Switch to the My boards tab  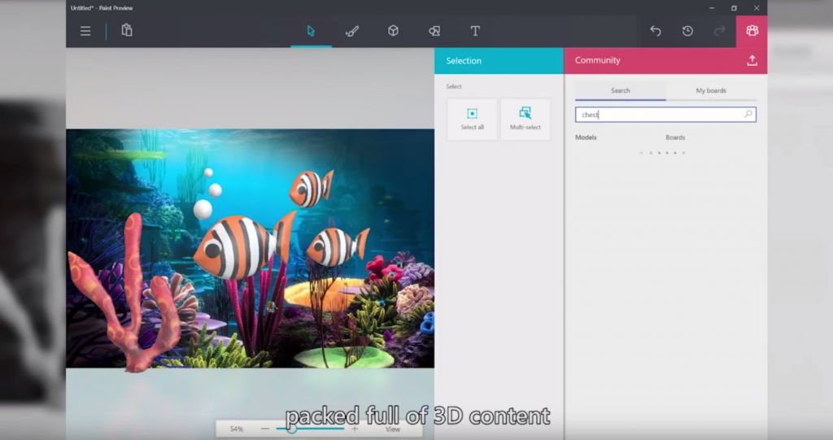coord(711,90)
